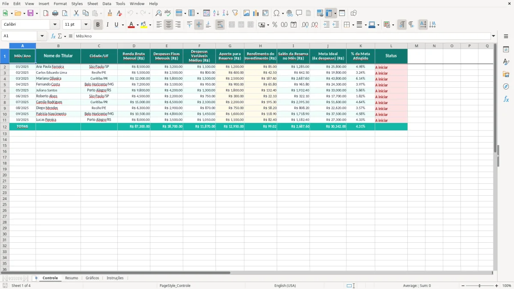514x289 pixels.
Task: Toggle Bold formatting
Action: (x=98, y=25)
